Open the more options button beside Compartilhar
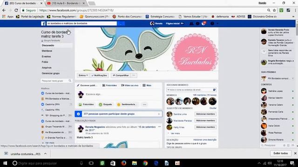Screen dimensions: 298x167 click(x=134, y=75)
